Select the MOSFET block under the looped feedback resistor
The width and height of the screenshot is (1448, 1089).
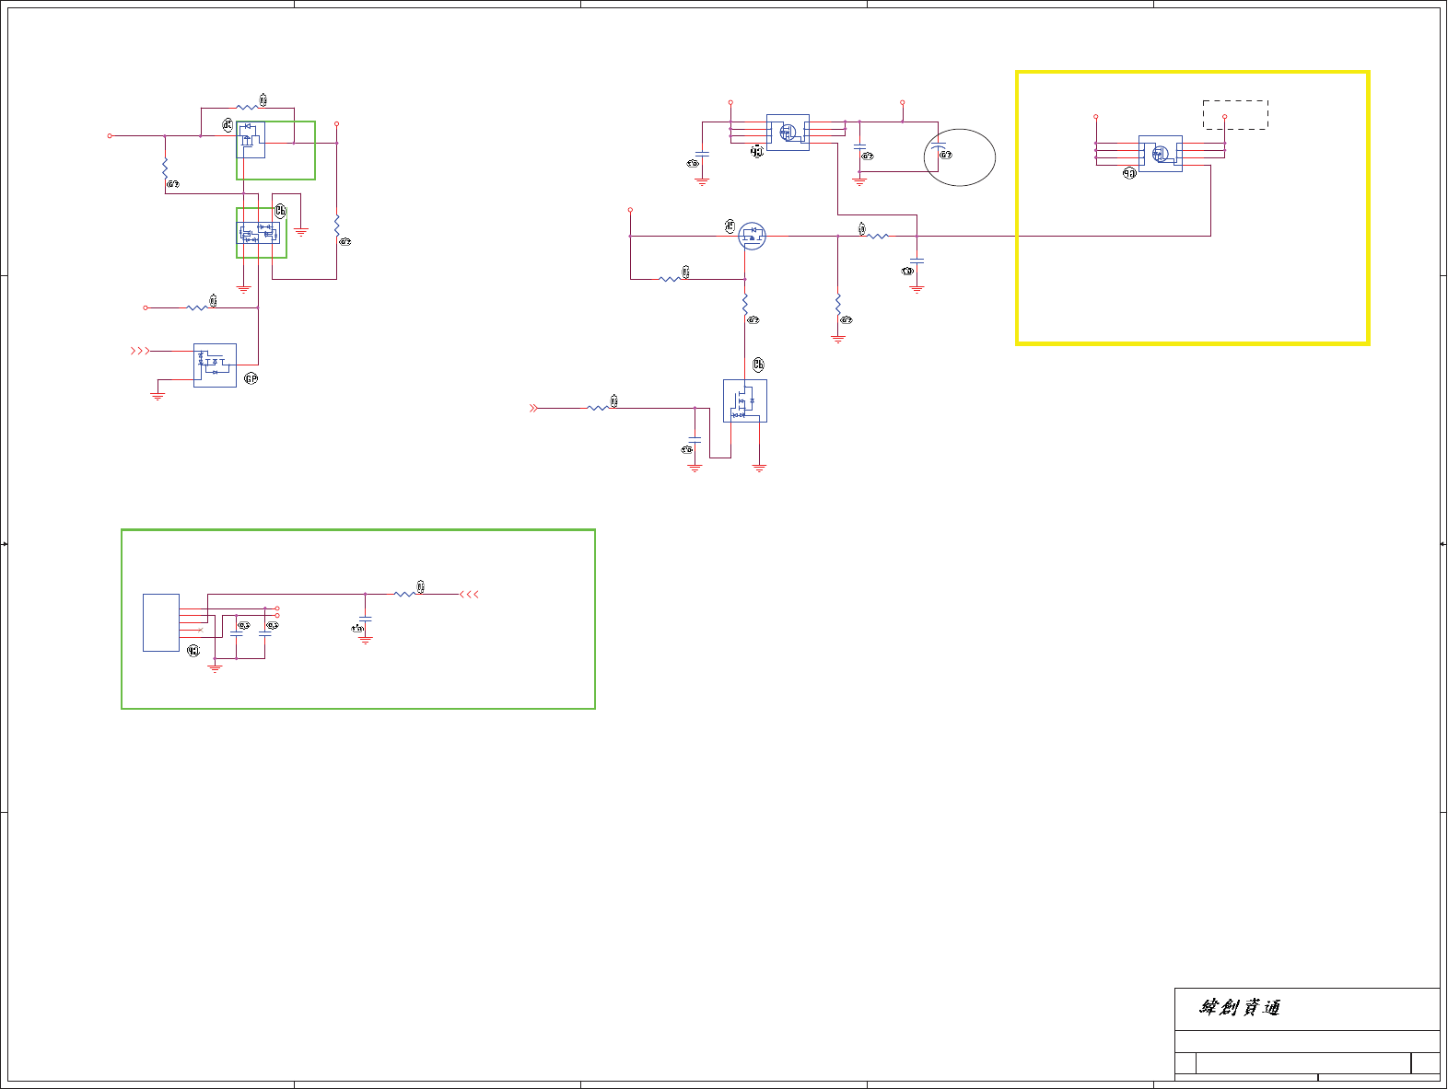tap(251, 140)
